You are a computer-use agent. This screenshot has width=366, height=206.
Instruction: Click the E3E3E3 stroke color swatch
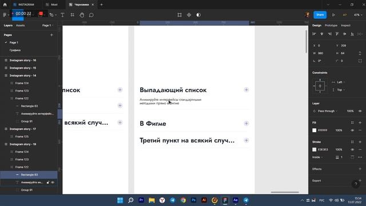(x=314, y=149)
